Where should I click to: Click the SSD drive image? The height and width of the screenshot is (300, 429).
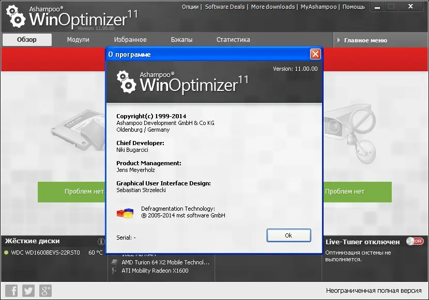click(78, 131)
